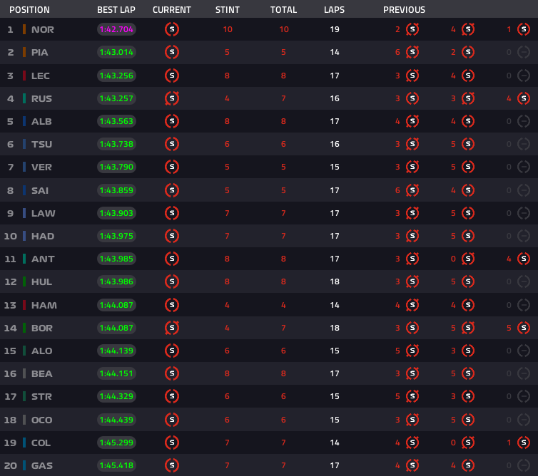Select PIA's best lap 1:43.014
Viewport: 538px width, 476px height.
(x=116, y=52)
